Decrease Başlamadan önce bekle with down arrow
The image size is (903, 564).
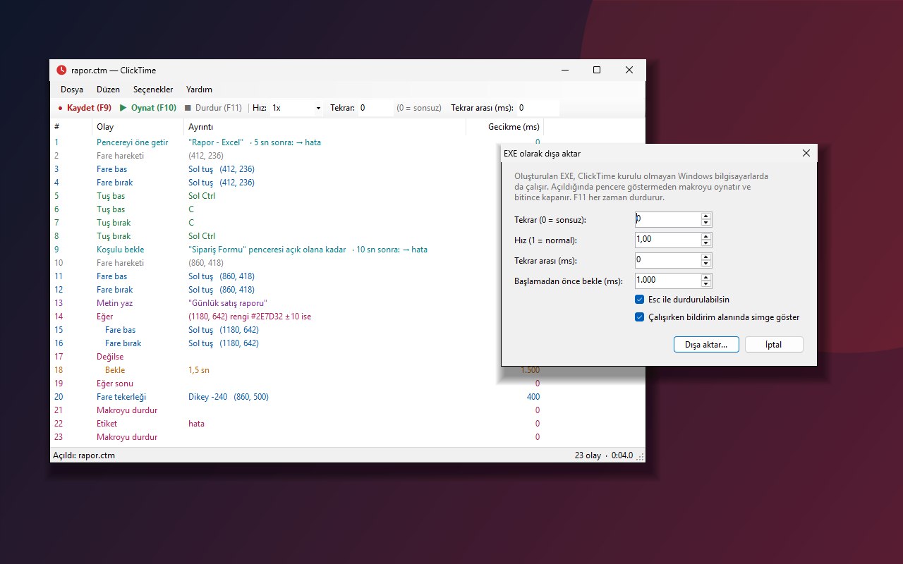tap(706, 284)
